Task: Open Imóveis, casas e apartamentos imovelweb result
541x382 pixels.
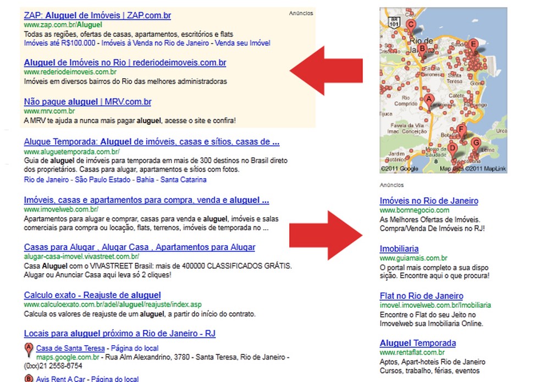Action: (146, 200)
